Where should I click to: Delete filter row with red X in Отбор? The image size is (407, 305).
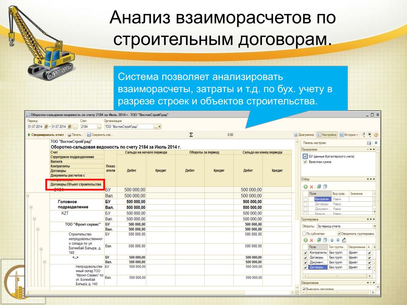click(x=312, y=187)
